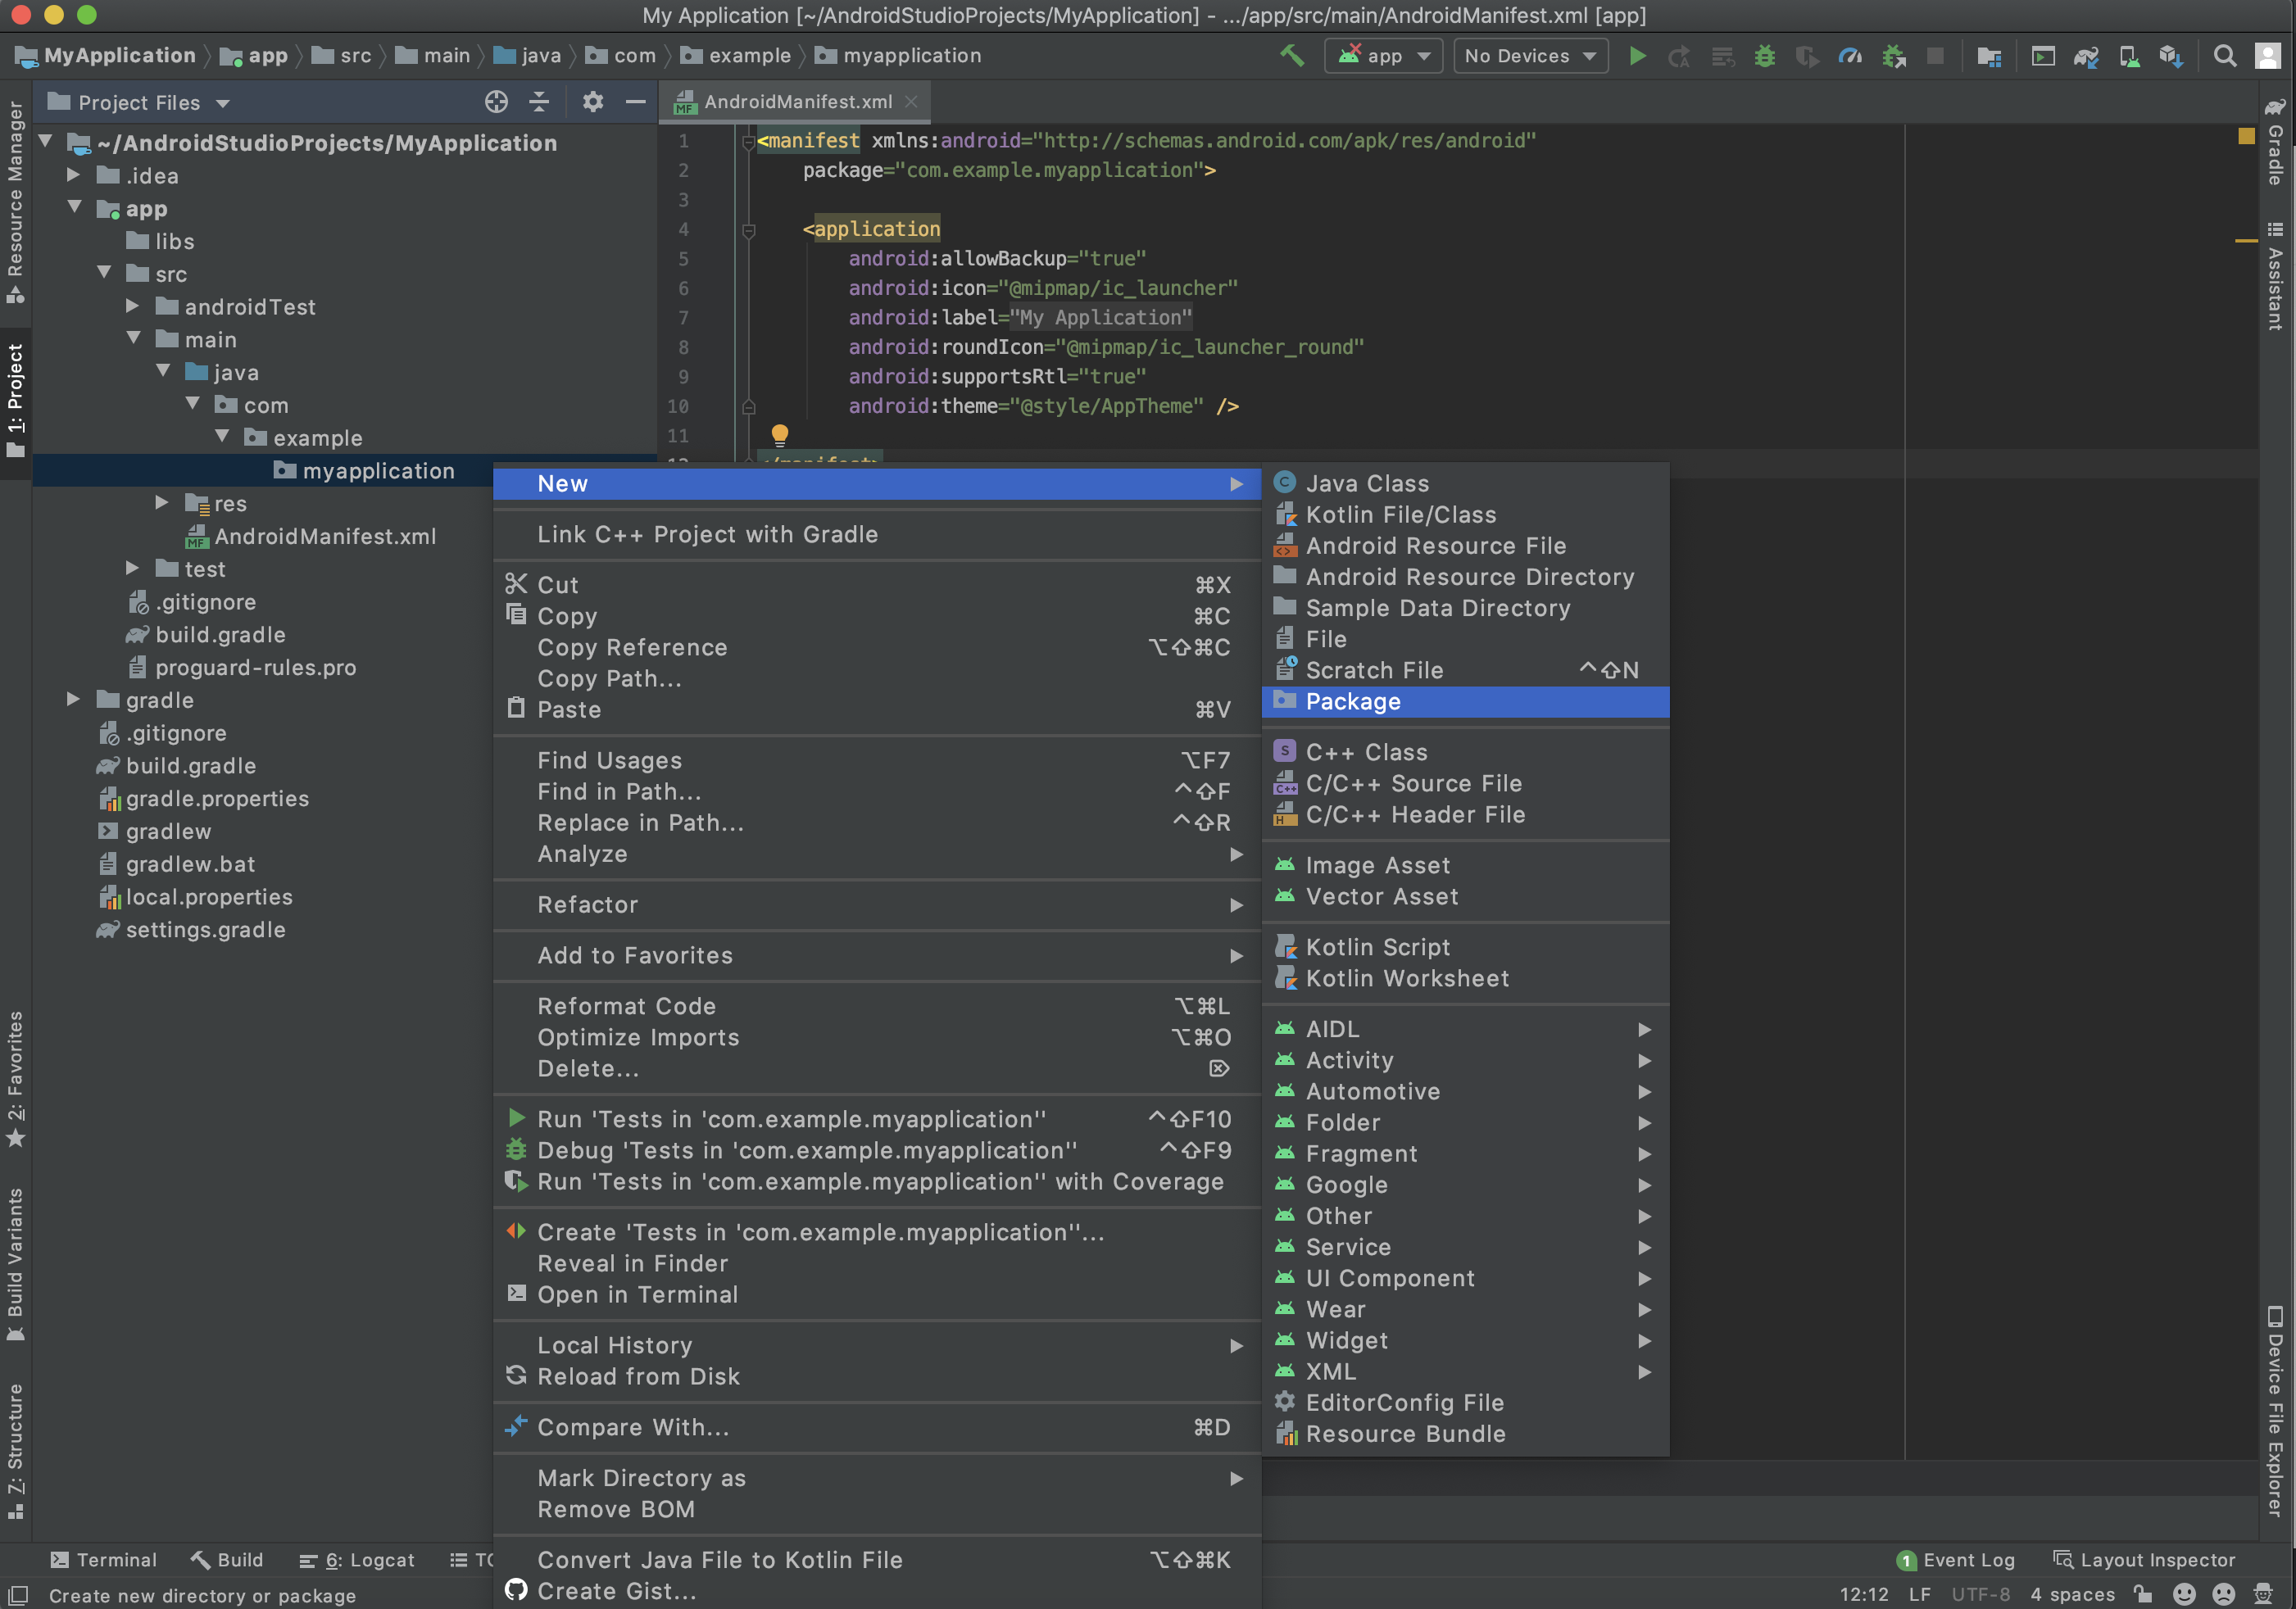
Task: Click the Search Everywhere magnifier icon
Action: click(2224, 56)
